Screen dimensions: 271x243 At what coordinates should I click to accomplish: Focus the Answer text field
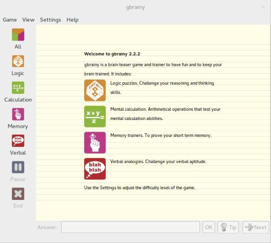[x=130, y=227]
